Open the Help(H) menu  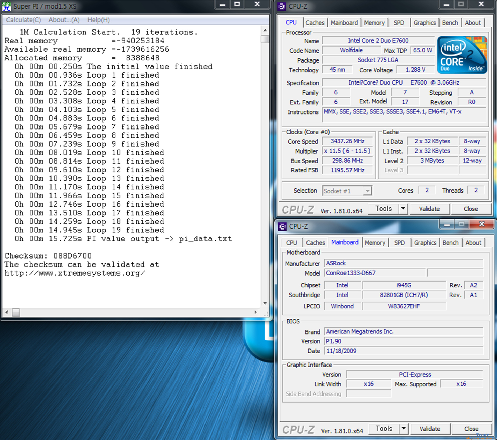98,20
